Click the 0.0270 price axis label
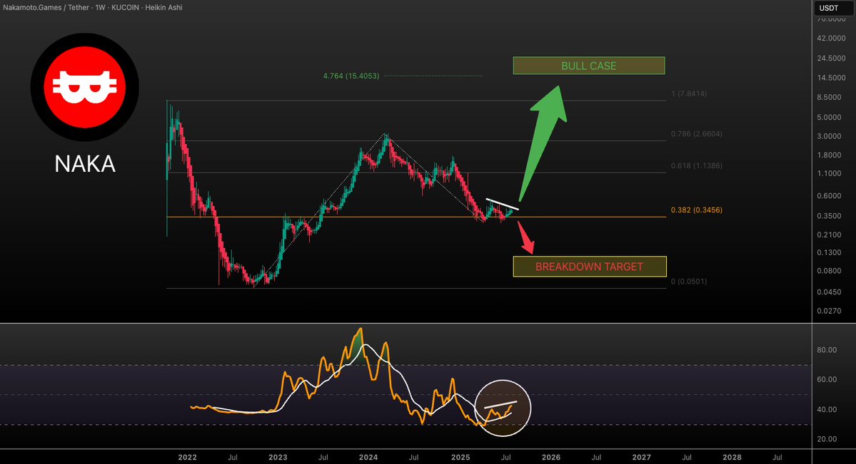This screenshot has width=856, height=464. [x=830, y=311]
